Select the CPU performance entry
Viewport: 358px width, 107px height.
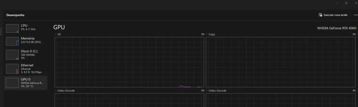click(26, 28)
